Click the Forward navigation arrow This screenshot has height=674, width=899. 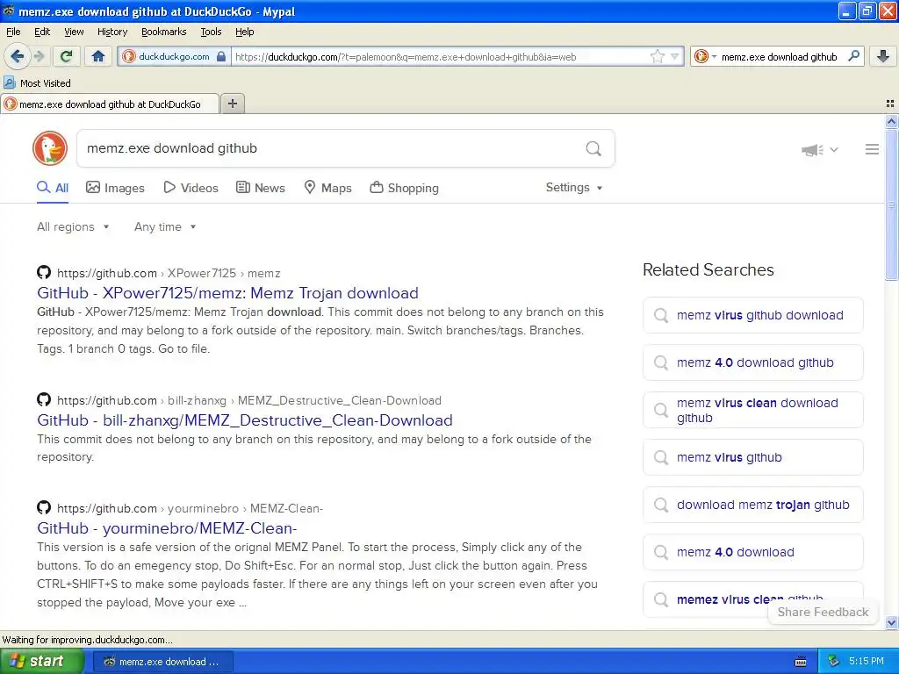click(39, 56)
